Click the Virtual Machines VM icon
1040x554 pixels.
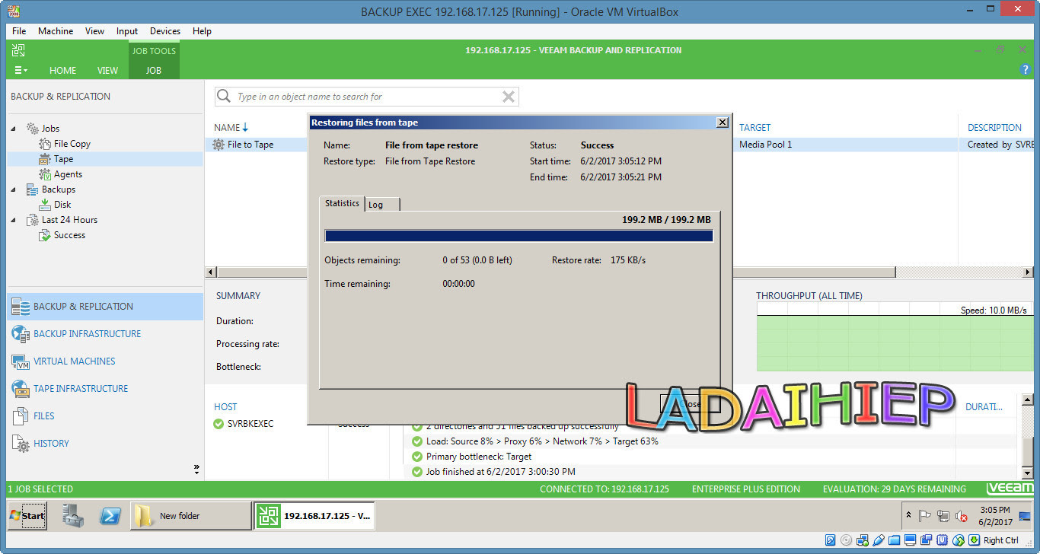pos(21,361)
